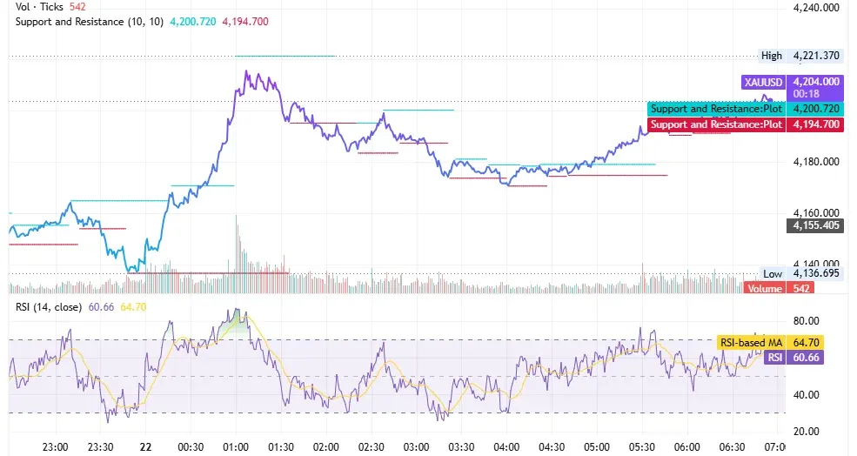This screenshot has width=857, height=456.
Task: Click the 4,240.000 price axis label
Action: 816,8
